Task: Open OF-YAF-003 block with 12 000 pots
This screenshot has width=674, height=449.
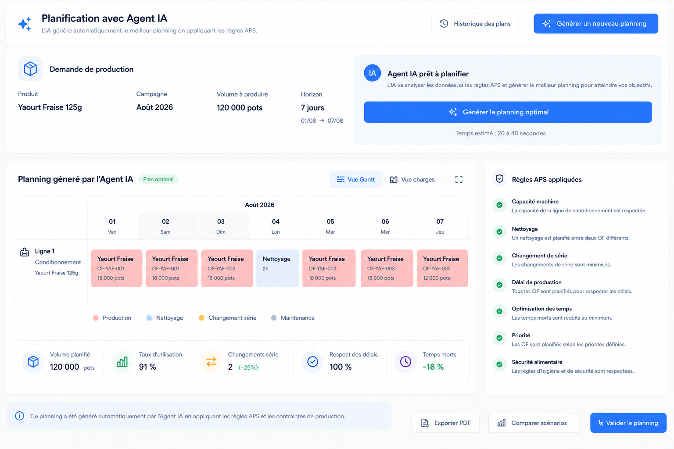Action: [442, 268]
